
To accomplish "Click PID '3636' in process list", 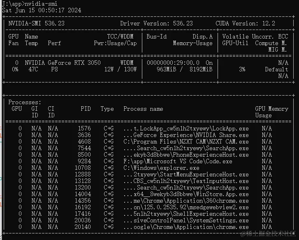I will [84, 135].
